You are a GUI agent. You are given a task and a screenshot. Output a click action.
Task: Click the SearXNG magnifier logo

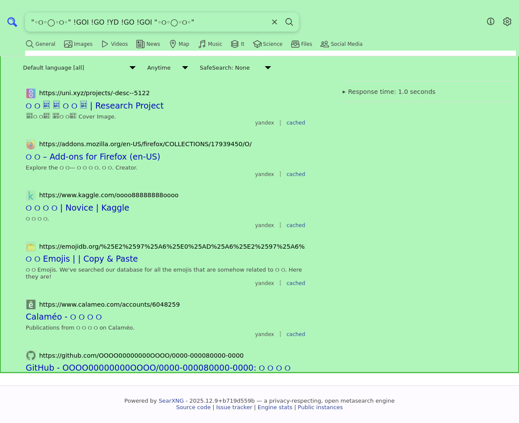(x=12, y=22)
